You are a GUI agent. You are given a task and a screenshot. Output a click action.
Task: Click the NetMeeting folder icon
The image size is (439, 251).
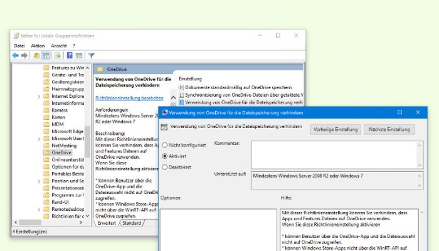tap(46, 146)
